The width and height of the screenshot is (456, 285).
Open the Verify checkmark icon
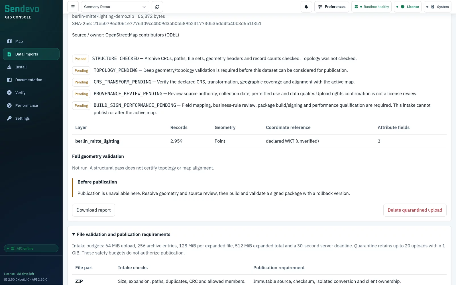click(9, 93)
